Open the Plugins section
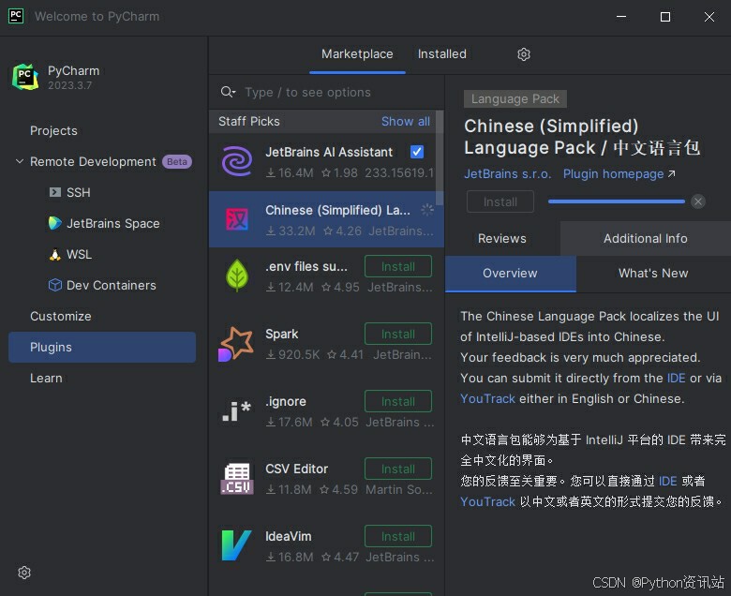731x596 pixels. (102, 347)
